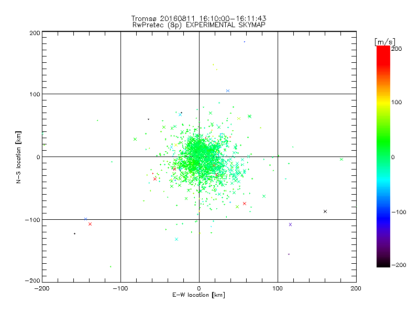Click the blue X marker just above the 100 line
The height and width of the screenshot is (314, 419).
(x=228, y=91)
